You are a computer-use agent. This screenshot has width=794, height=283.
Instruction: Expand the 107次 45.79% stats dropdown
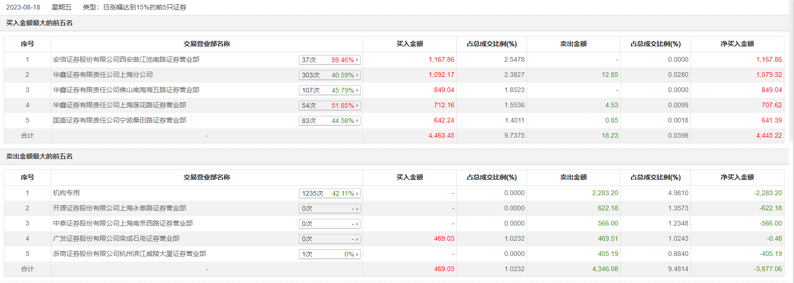click(329, 90)
